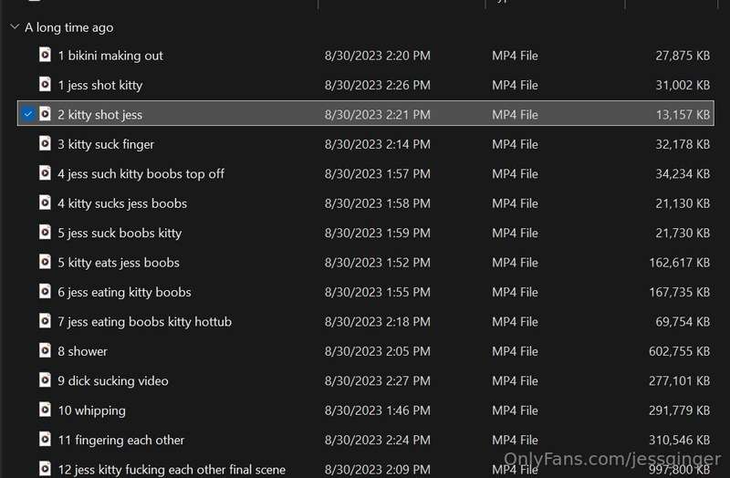Image resolution: width=730 pixels, height=478 pixels.
Task: Click the video file icon for "1 jess shot kitty"
Action: (x=45, y=84)
